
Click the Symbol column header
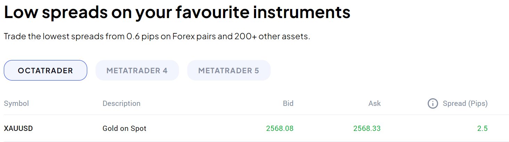coord(16,103)
